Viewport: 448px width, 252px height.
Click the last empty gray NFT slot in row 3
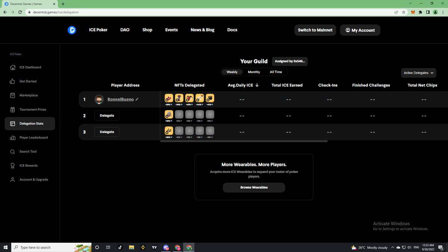coord(210,131)
